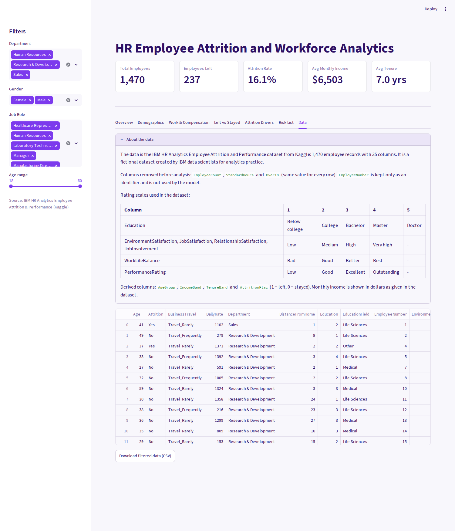The image size is (455, 531).
Task: Click the DistanceFromHome column header
Action: [297, 314]
